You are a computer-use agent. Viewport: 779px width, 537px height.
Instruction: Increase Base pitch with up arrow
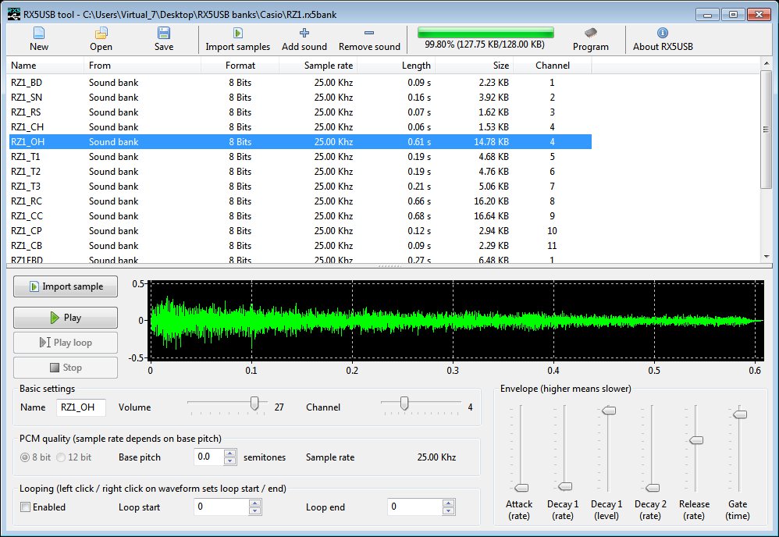(229, 453)
